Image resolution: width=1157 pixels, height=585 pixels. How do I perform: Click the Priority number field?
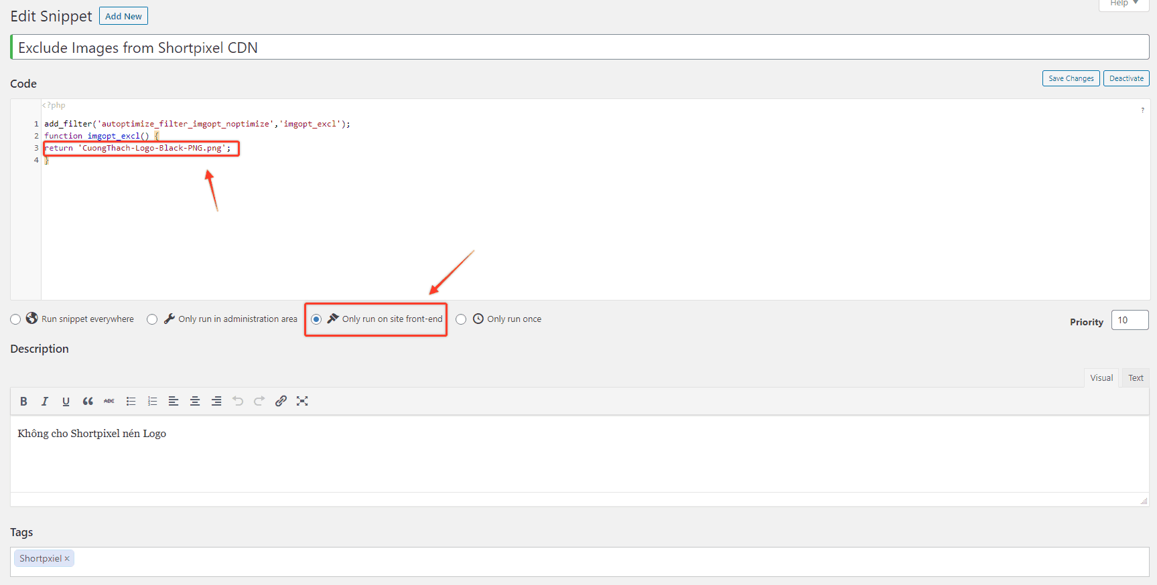[x=1130, y=320]
